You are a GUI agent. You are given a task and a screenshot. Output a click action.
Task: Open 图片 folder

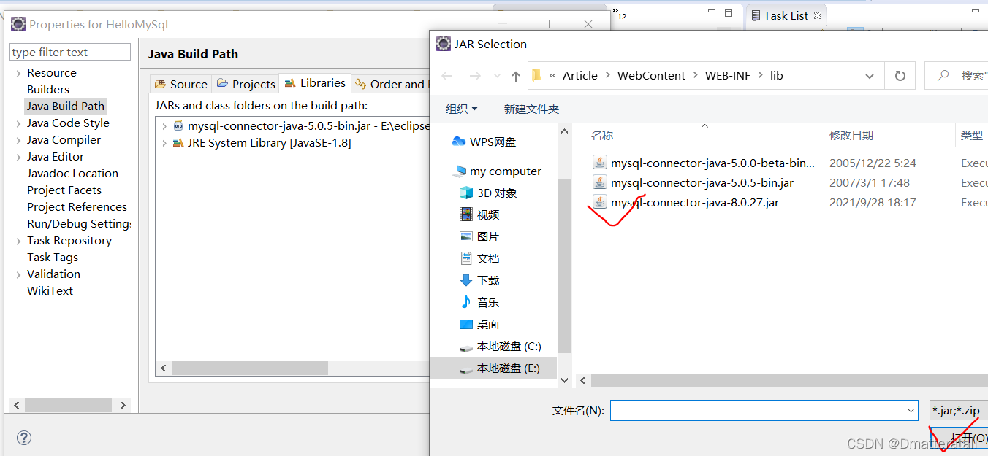coord(479,236)
